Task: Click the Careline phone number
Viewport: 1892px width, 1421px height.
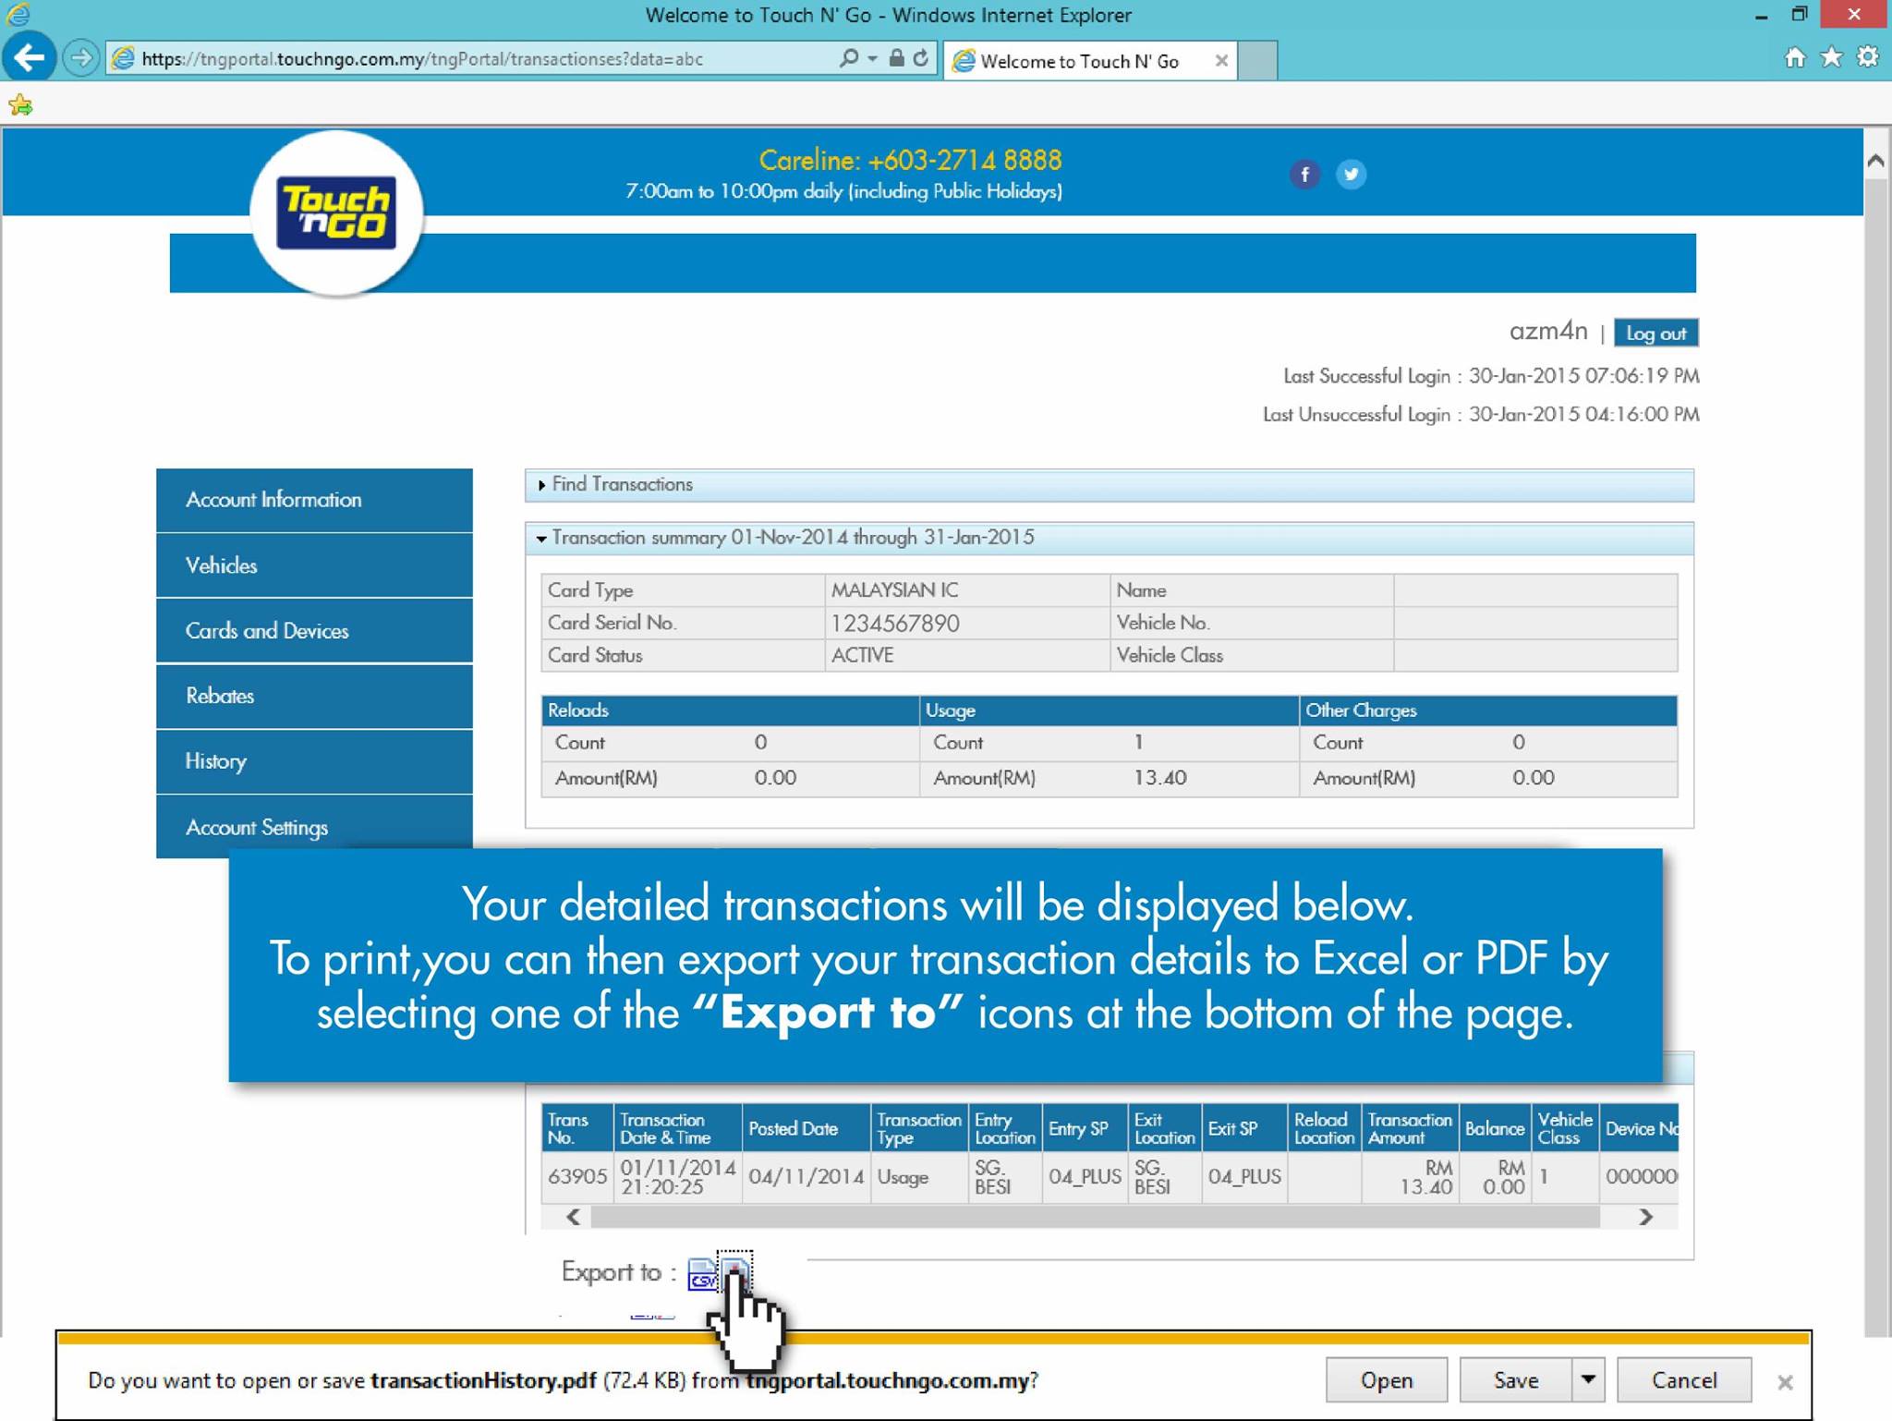Action: point(964,161)
